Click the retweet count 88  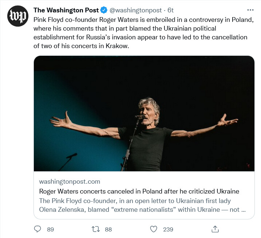click(x=108, y=229)
